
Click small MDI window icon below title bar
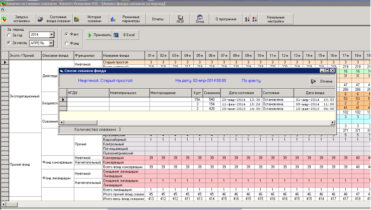pos(3,9)
